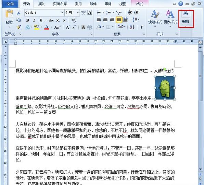Apply Character Shading icon
The width and height of the screenshot is (204, 185).
click(x=84, y=27)
